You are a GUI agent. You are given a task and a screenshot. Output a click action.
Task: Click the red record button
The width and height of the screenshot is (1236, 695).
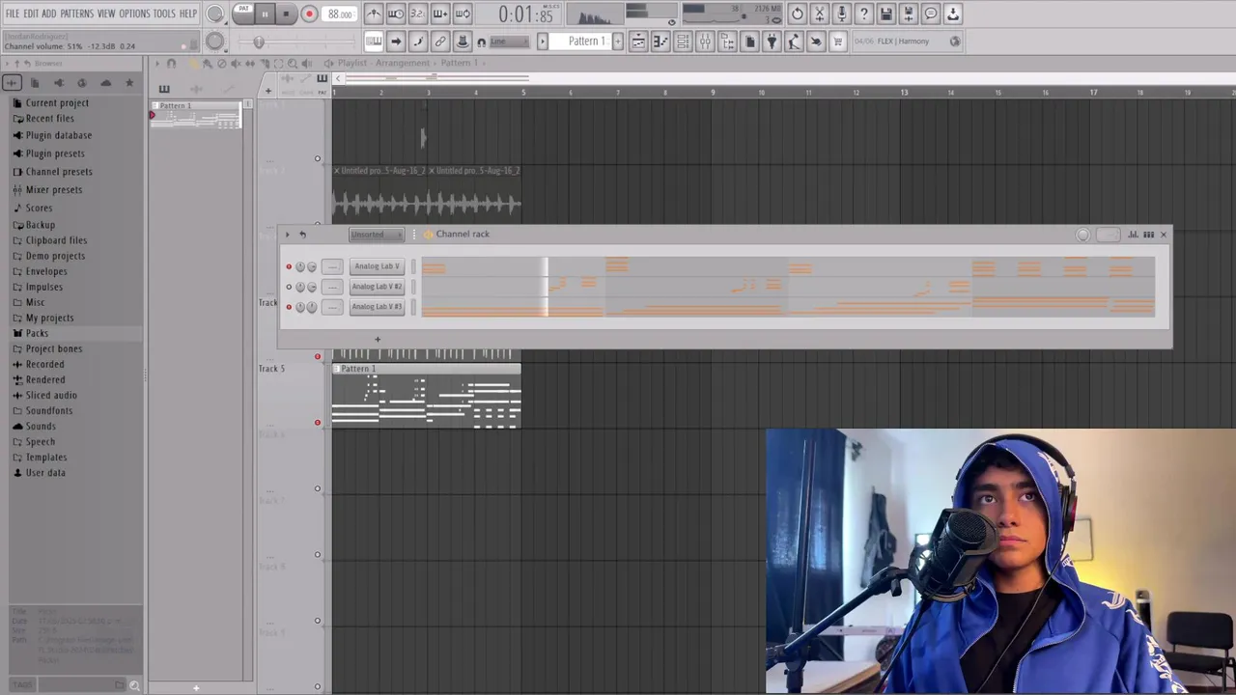pos(309,14)
